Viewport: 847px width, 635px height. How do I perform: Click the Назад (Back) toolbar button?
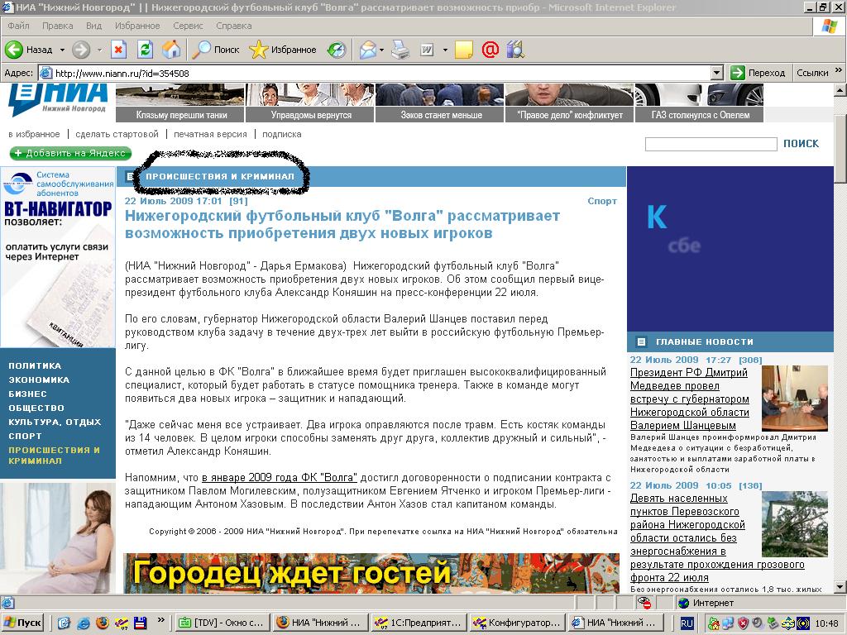coord(29,50)
